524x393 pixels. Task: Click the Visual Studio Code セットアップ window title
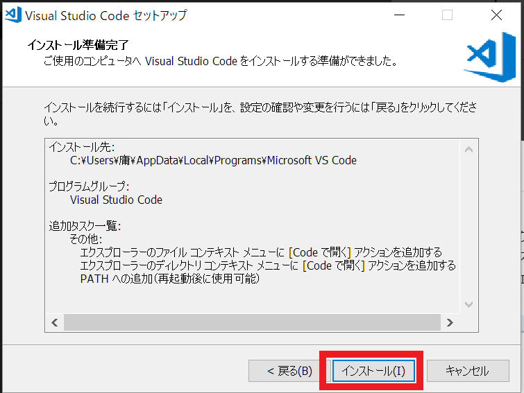coord(106,15)
